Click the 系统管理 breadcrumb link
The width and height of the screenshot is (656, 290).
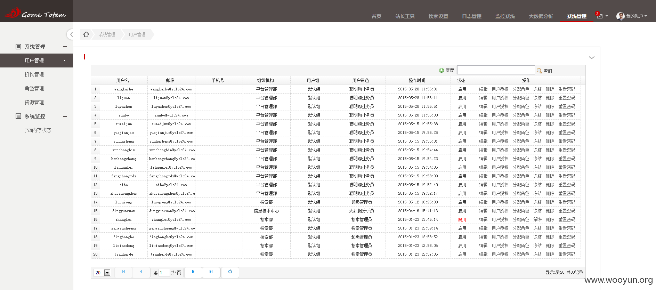point(107,34)
